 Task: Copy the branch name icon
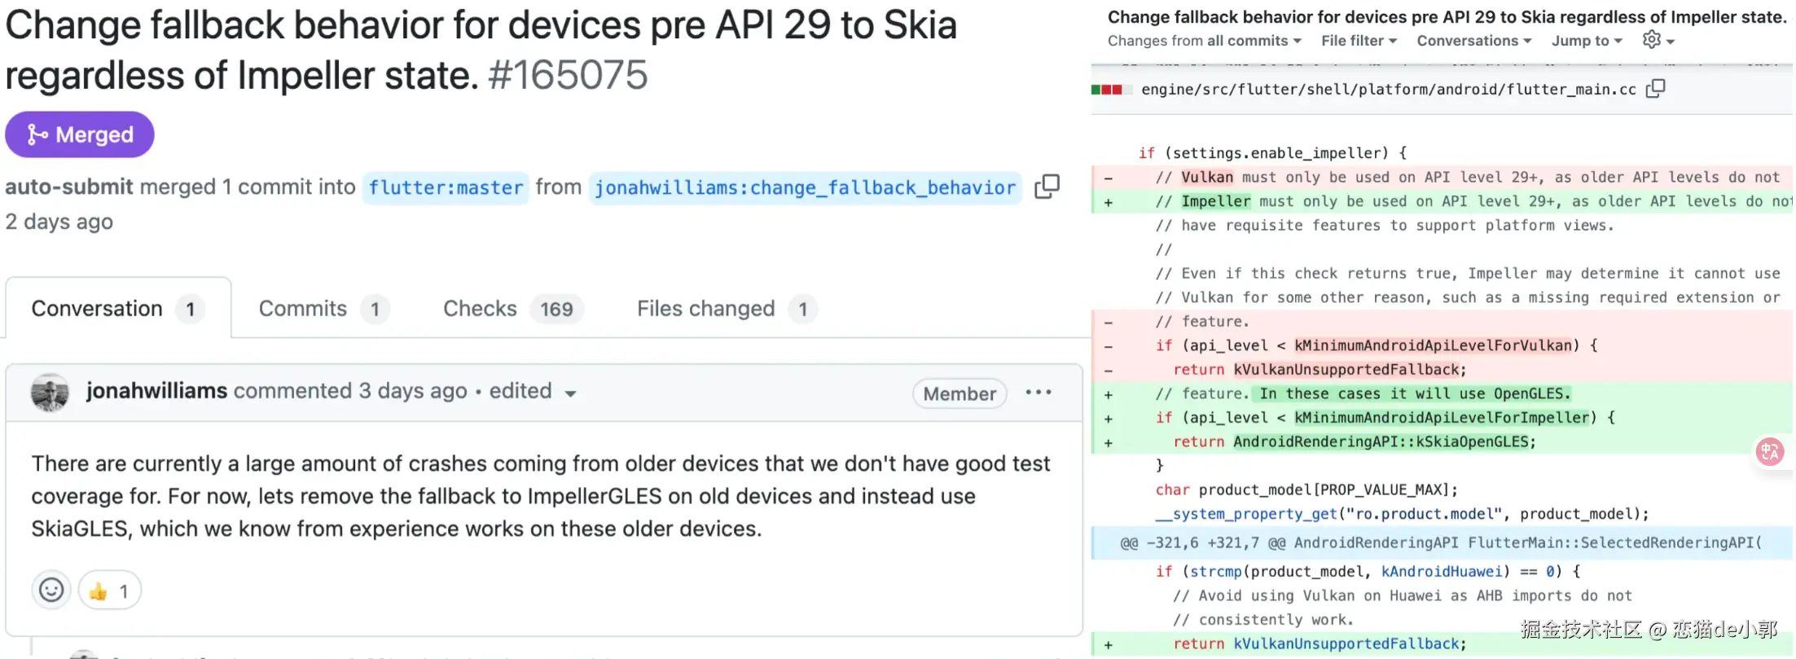[1047, 187]
